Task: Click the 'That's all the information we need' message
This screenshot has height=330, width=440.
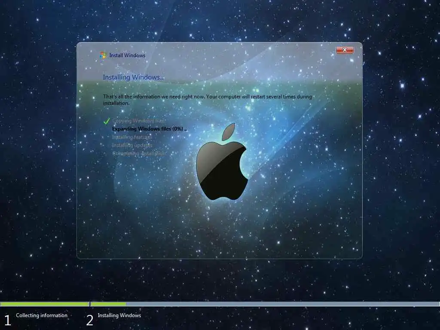Action: pos(208,100)
